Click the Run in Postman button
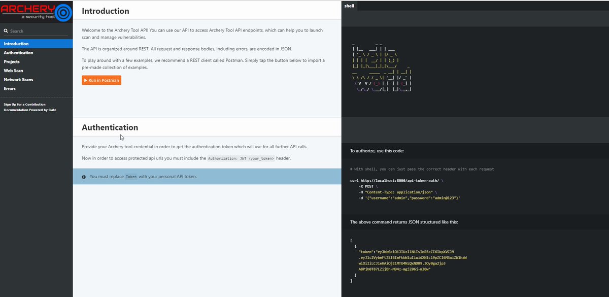 coord(101,80)
